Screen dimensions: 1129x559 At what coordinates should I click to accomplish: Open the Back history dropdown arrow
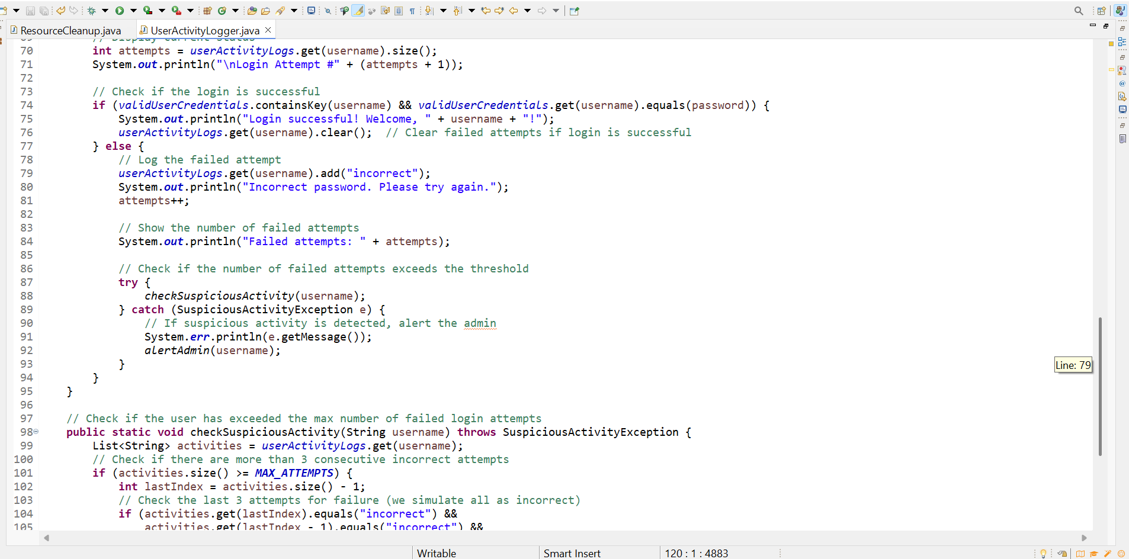coord(527,11)
